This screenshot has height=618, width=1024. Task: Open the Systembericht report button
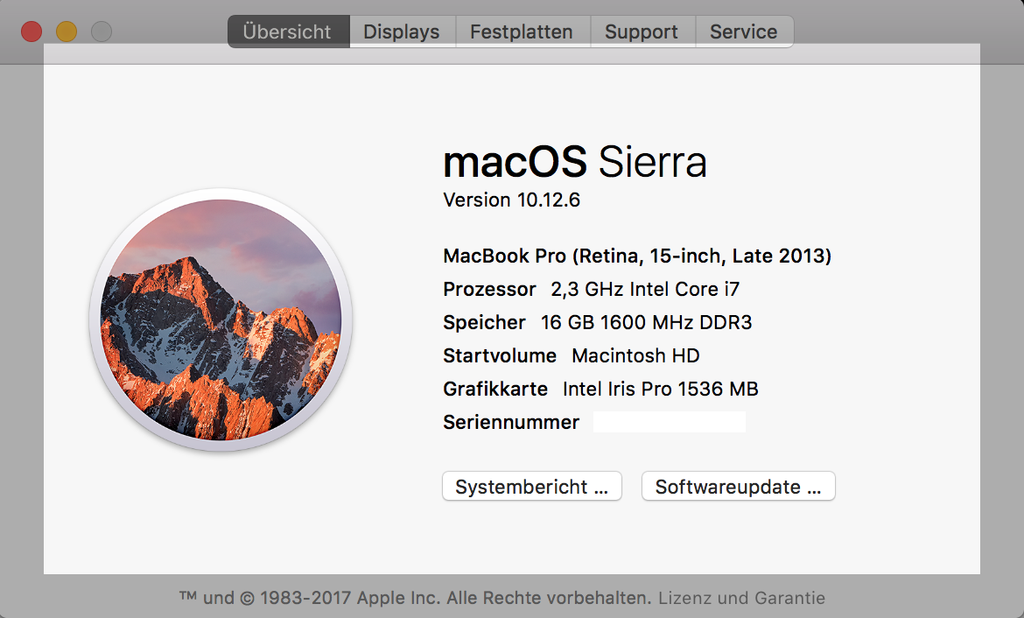click(532, 487)
